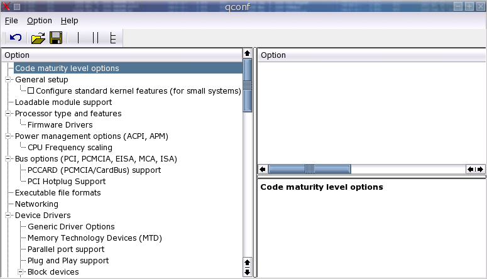This screenshot has height=279, width=487.
Task: Select Processor type and features item
Action: click(68, 113)
